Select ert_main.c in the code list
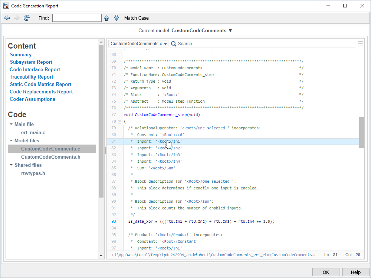Viewport: 371px width, 278px height. click(33, 132)
